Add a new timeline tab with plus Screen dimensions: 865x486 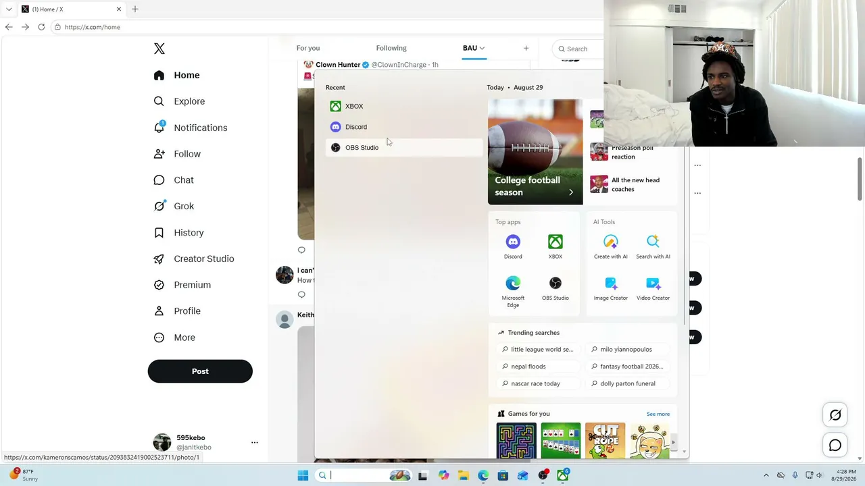tap(526, 48)
